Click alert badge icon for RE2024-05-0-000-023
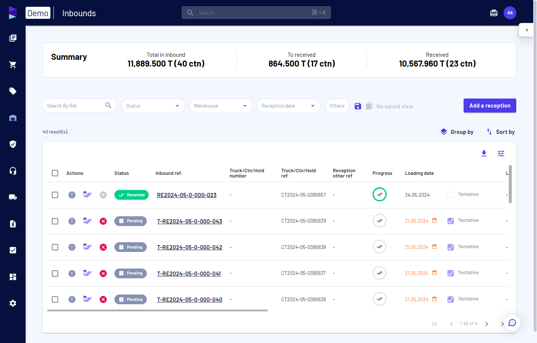The width and height of the screenshot is (537, 343). pos(72,195)
